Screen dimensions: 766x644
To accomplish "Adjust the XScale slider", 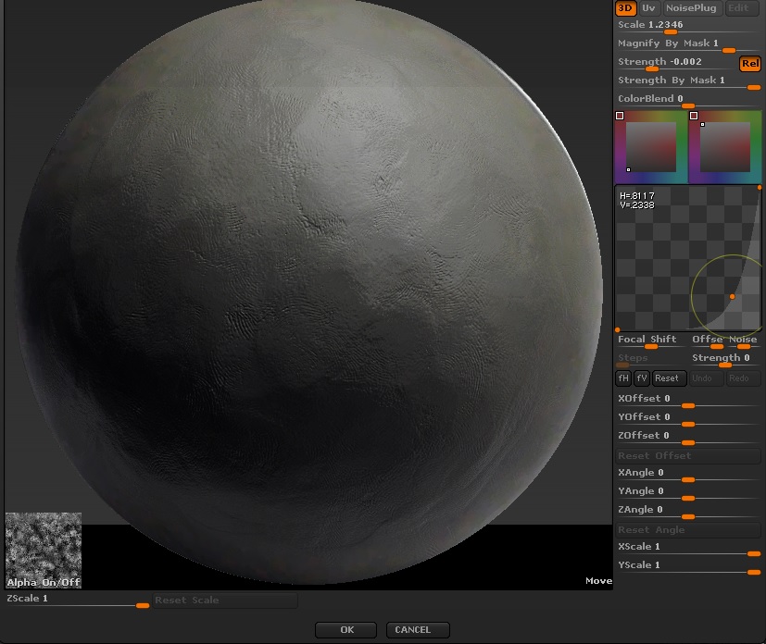I will pyautogui.click(x=688, y=548).
